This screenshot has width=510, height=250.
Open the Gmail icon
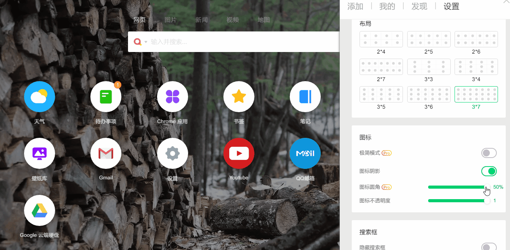pos(106,153)
